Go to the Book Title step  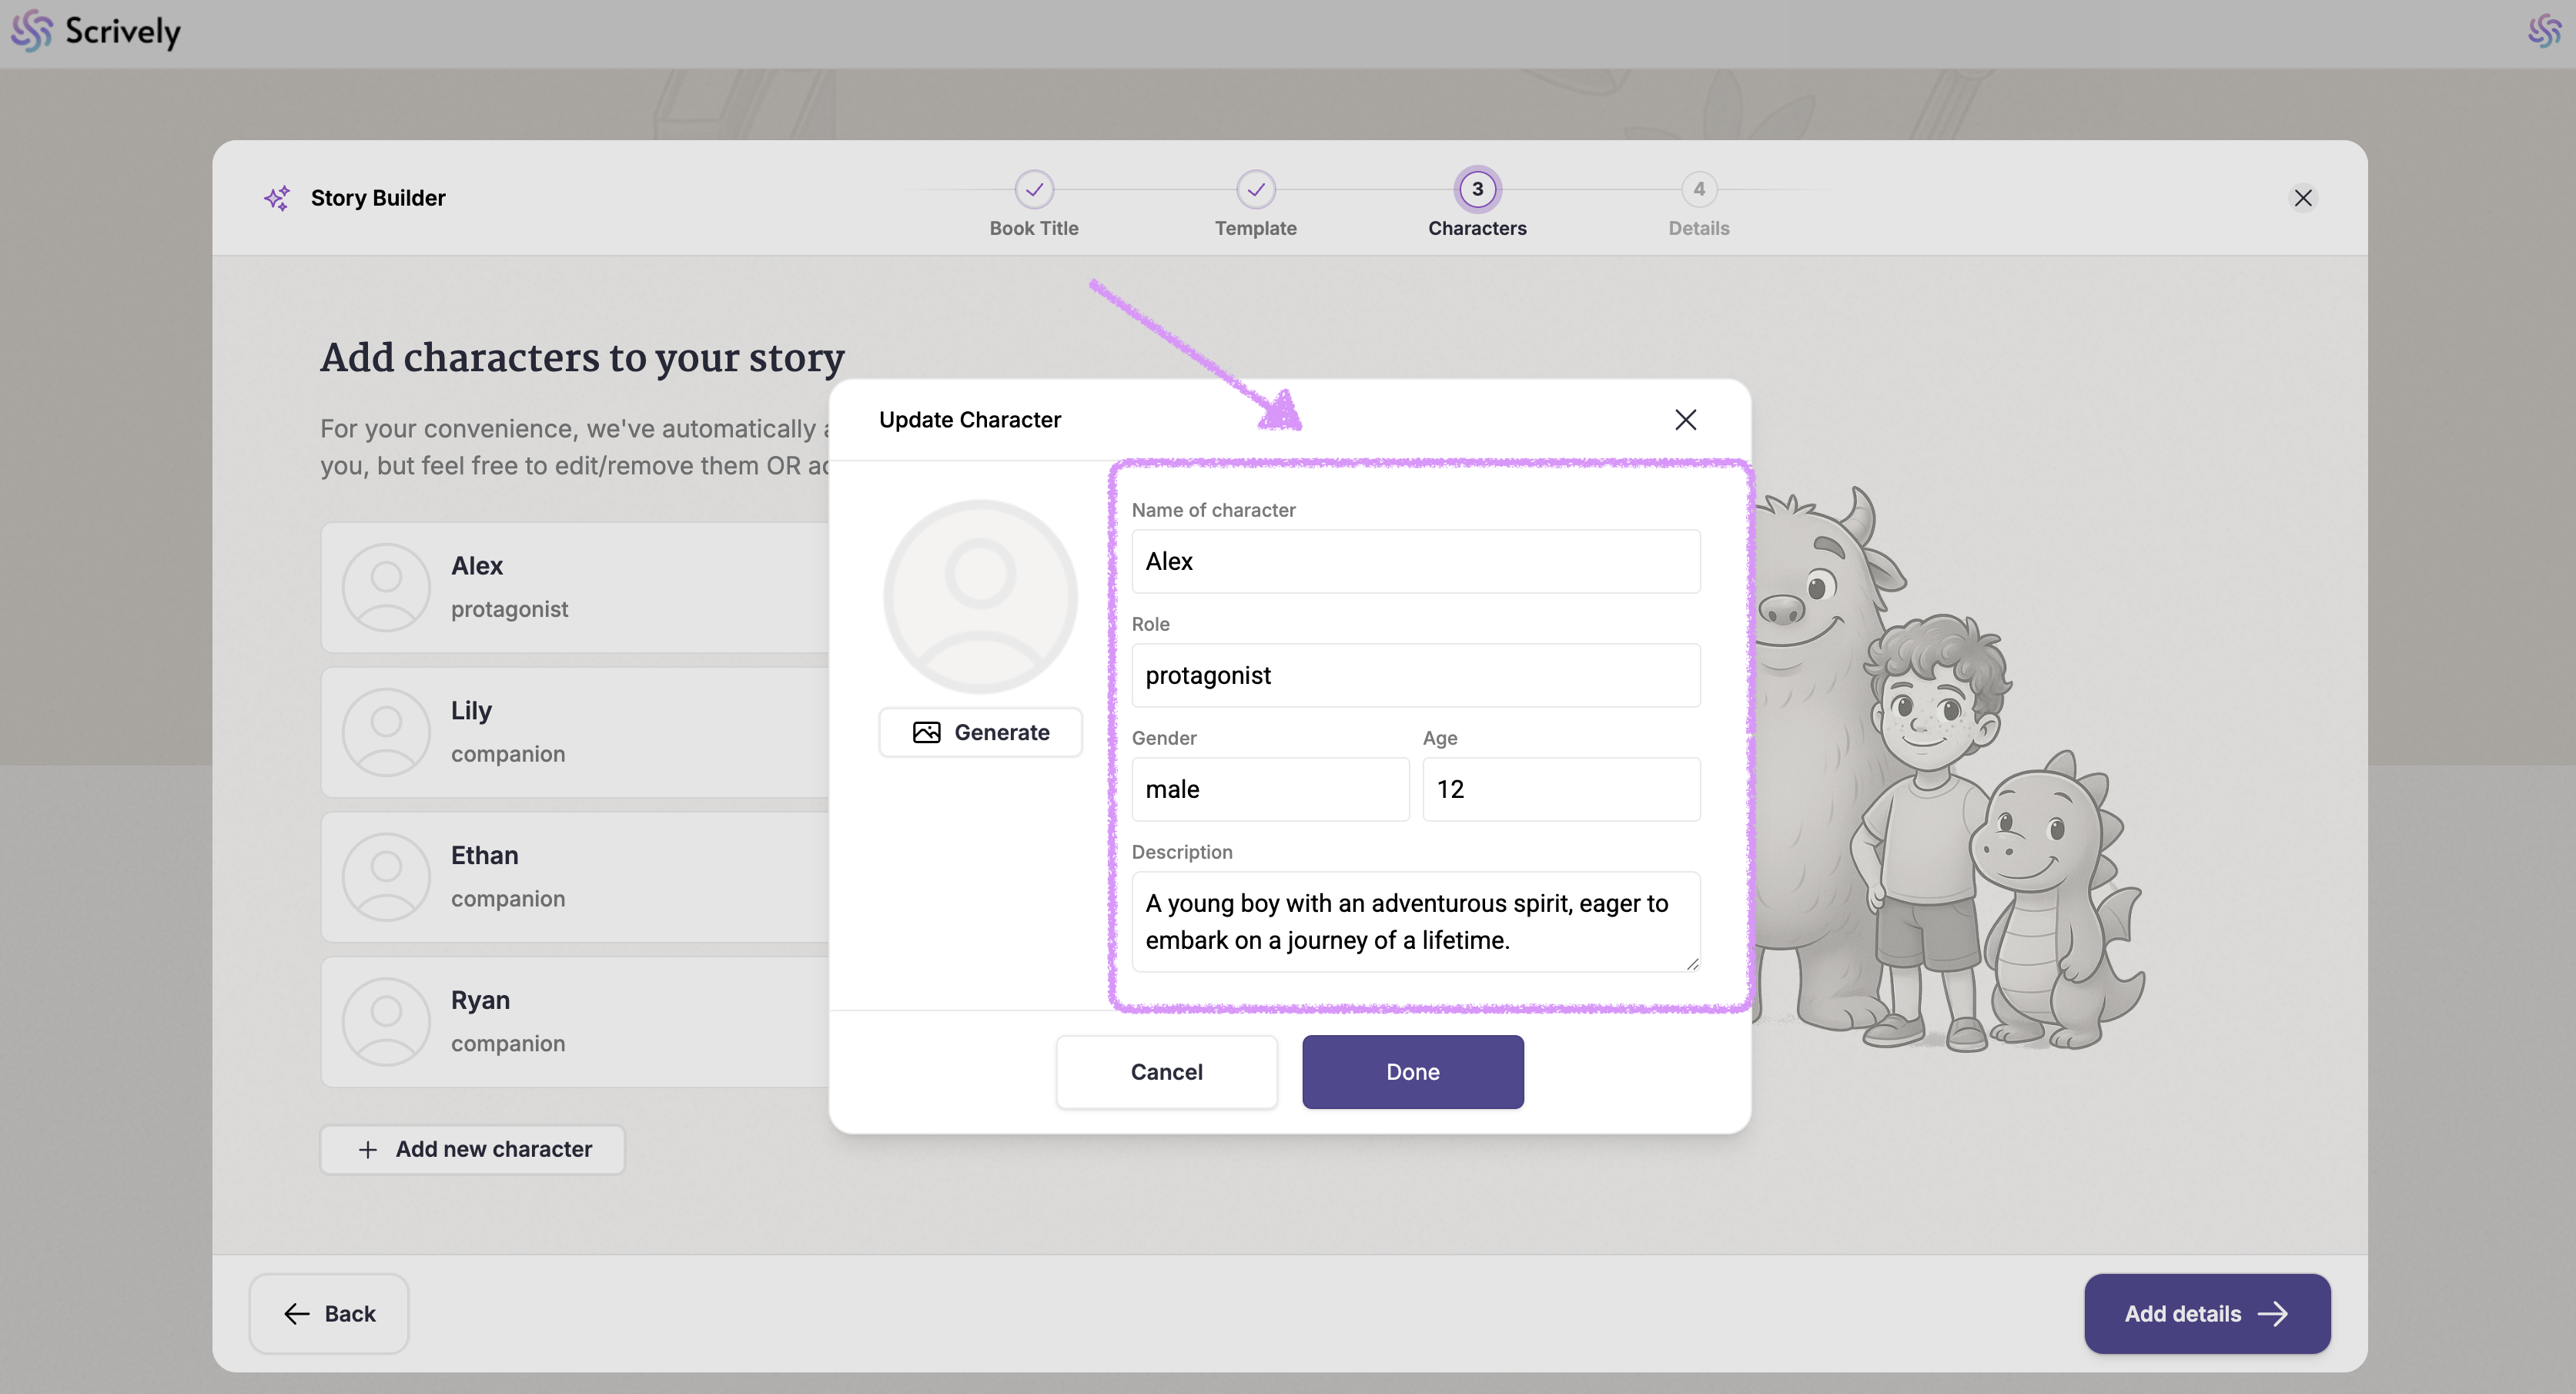[1034, 190]
